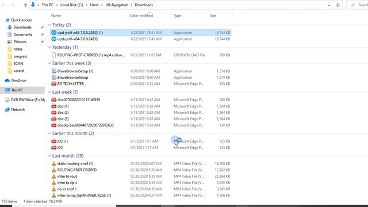Select 'Local Disk (C:)' in the breadcrumb
This screenshot has width=368, height=207.
72,5
